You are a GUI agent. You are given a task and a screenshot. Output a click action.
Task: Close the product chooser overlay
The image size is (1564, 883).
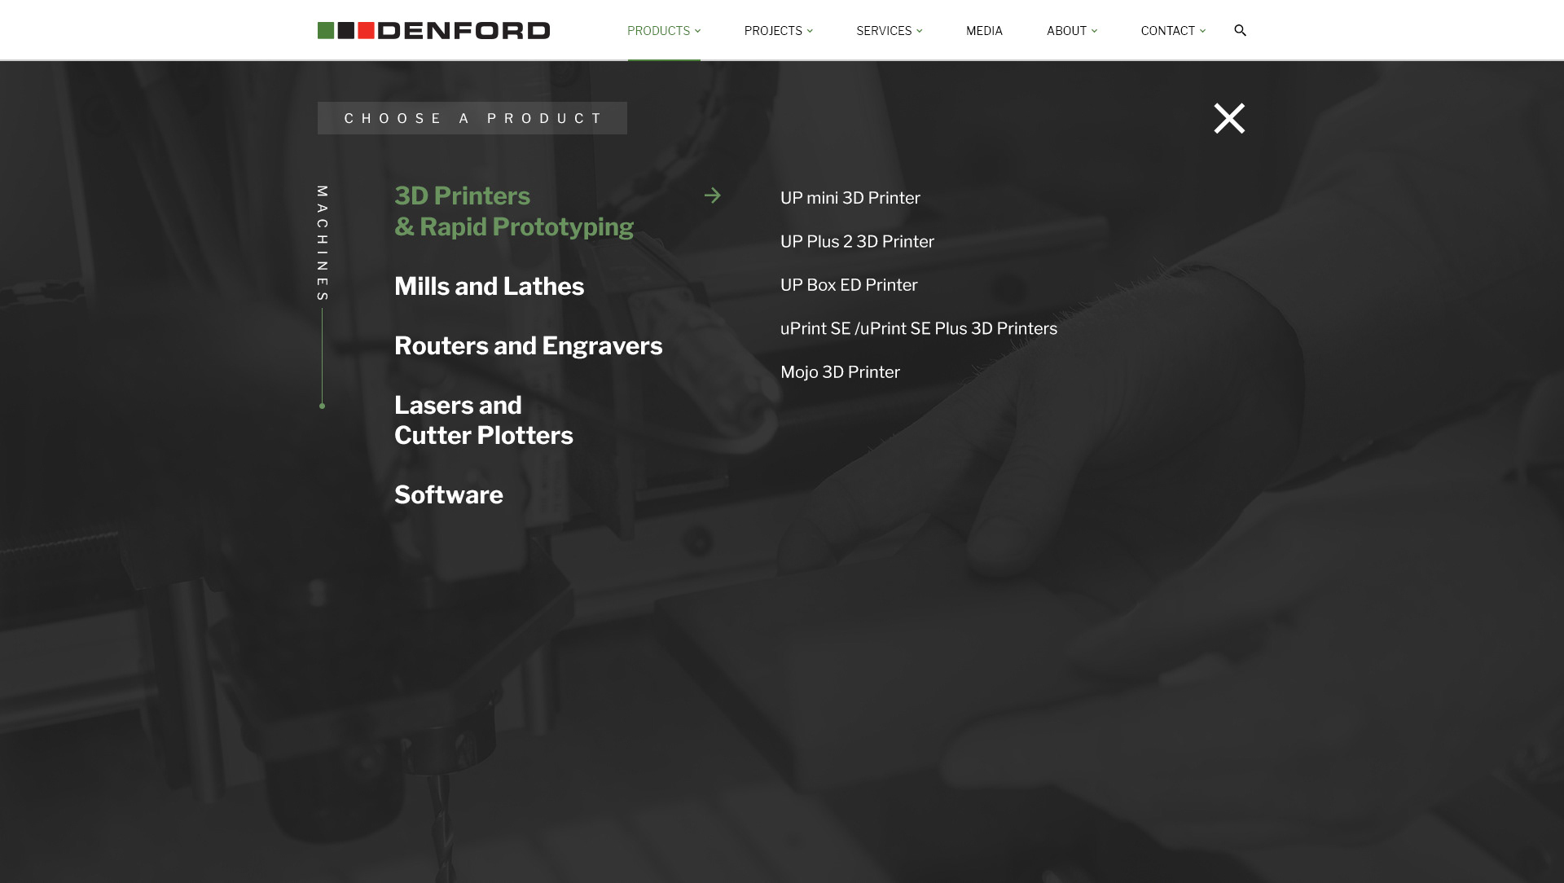click(1229, 118)
